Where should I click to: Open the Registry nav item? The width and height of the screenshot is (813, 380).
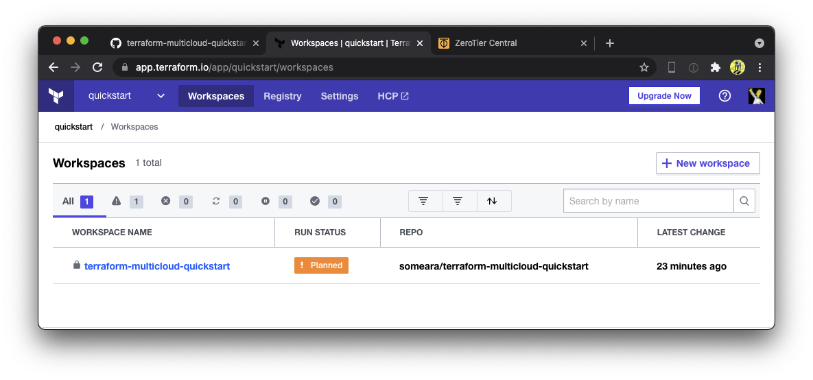283,96
